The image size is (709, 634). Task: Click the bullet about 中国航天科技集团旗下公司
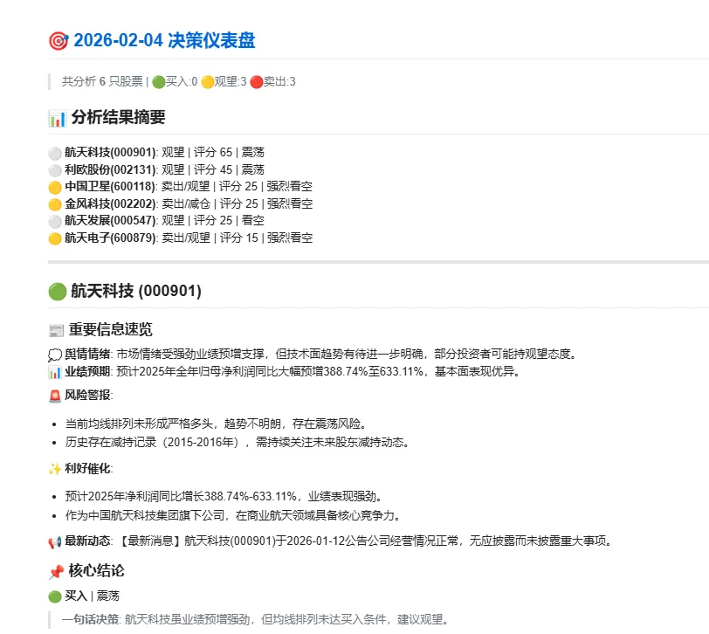[233, 515]
